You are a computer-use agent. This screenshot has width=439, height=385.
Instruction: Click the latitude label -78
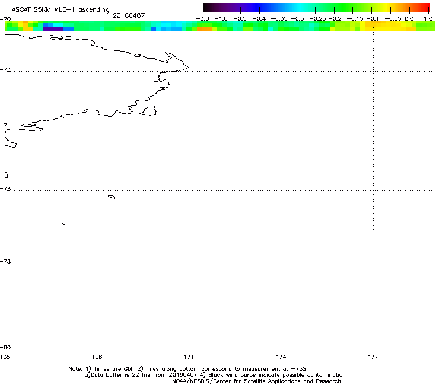5,261
